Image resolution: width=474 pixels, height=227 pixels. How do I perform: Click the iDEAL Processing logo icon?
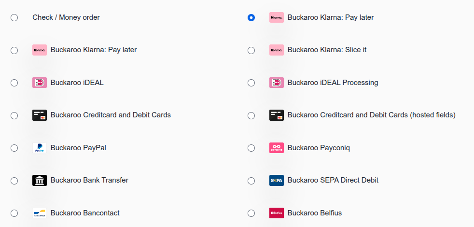point(277,83)
